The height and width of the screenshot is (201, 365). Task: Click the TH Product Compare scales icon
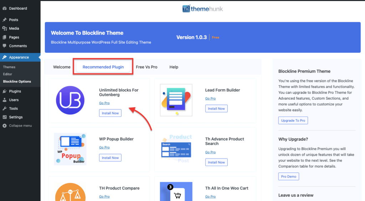point(70,192)
